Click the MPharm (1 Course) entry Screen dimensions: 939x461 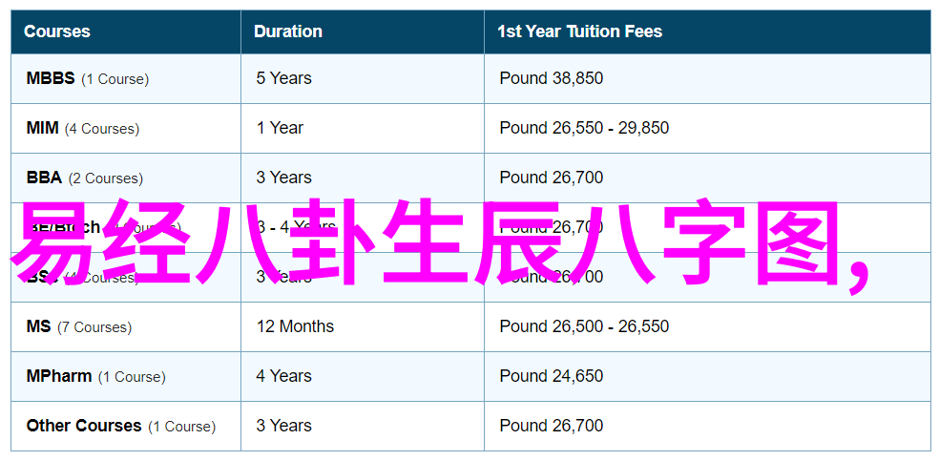(95, 377)
